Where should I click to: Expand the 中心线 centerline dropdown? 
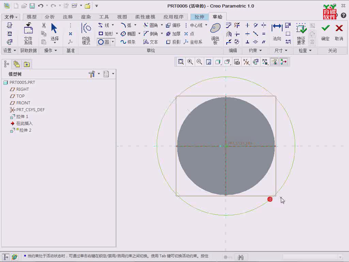(x=206, y=25)
